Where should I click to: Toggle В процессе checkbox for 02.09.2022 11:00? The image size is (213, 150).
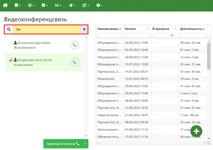[x=154, y=43]
